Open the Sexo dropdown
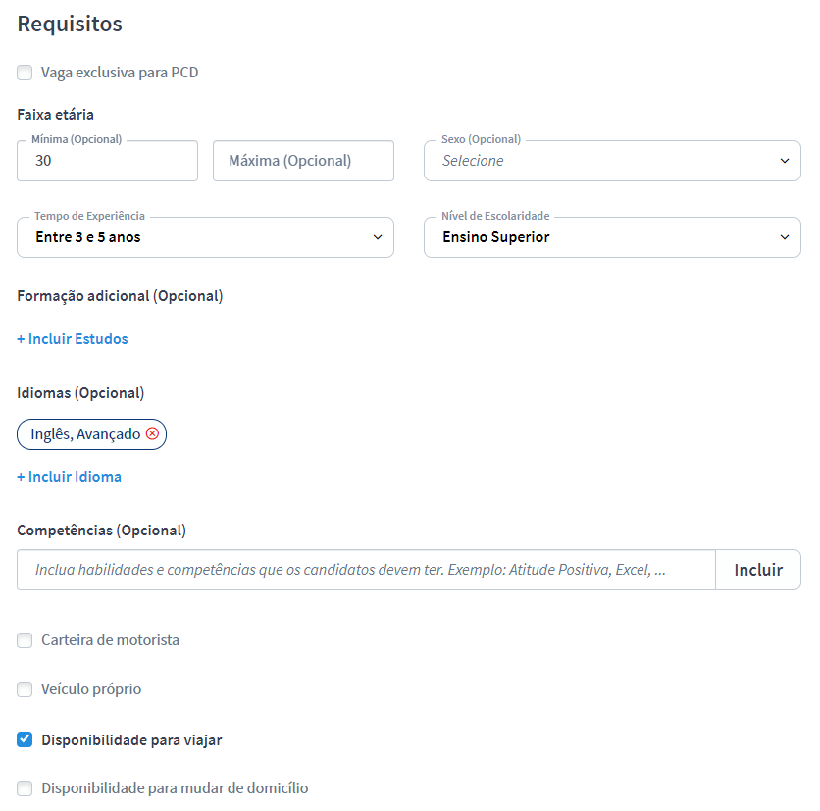This screenshot has width=820, height=811. [611, 161]
